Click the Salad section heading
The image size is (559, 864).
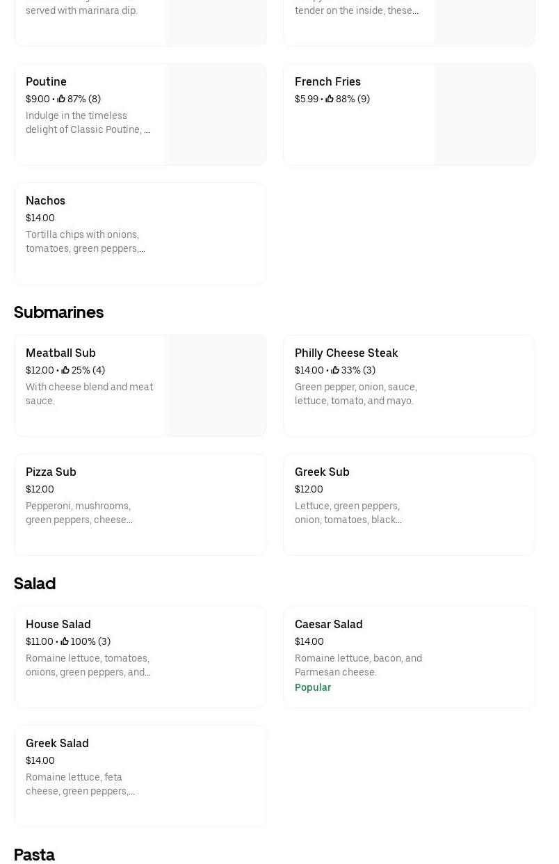coord(35,584)
